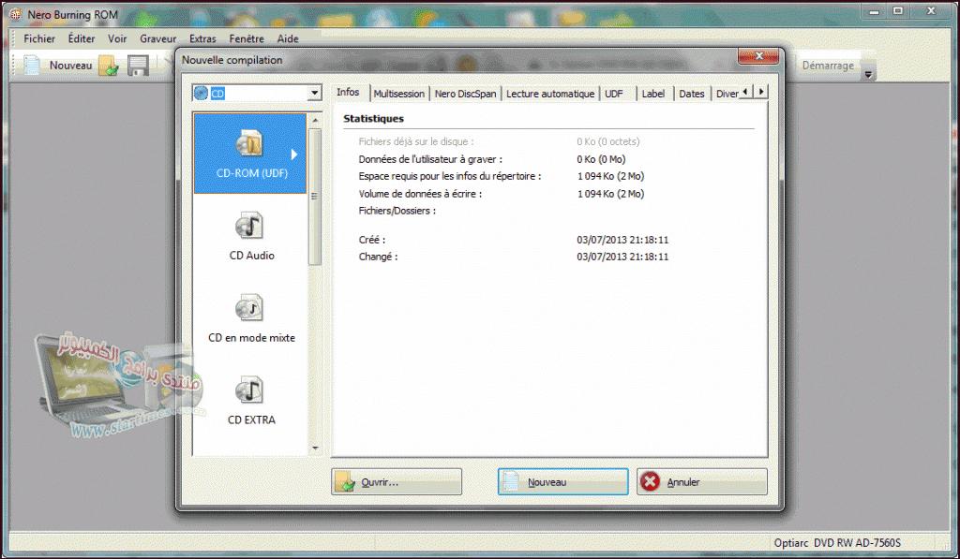
Task: Open the Nero DiscSpan tab
Action: (465, 94)
